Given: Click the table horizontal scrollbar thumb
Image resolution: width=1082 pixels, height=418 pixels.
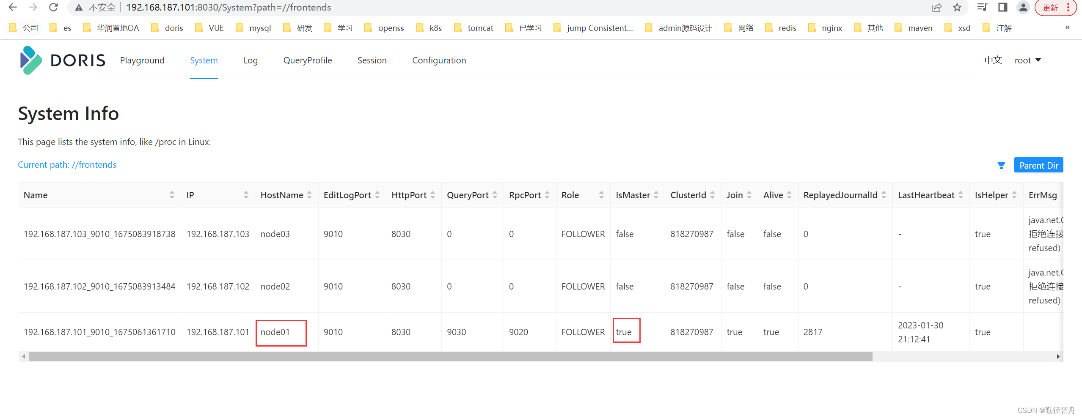Looking at the screenshot, I should tap(451, 356).
